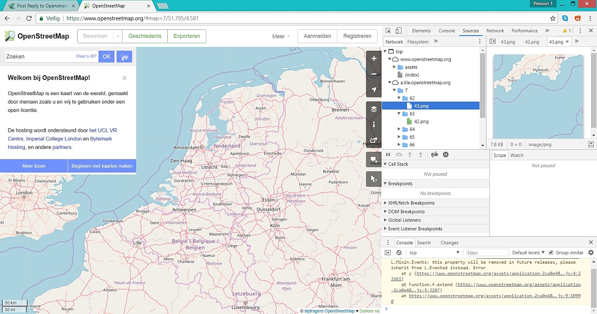Show my location on the map
This screenshot has height=314, width=597.
click(374, 90)
